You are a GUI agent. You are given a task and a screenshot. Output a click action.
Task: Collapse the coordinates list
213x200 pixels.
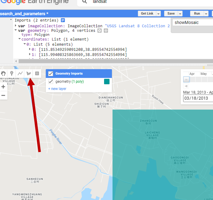point(20,39)
